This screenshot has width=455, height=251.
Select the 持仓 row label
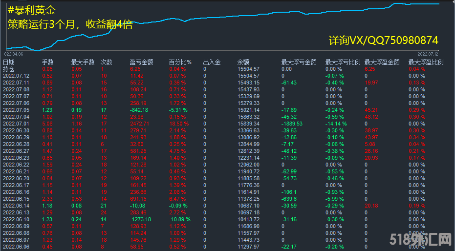click(x=9, y=69)
